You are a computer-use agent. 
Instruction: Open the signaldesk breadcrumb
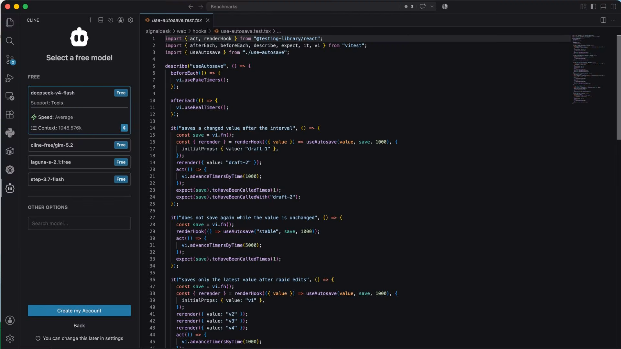[158, 31]
